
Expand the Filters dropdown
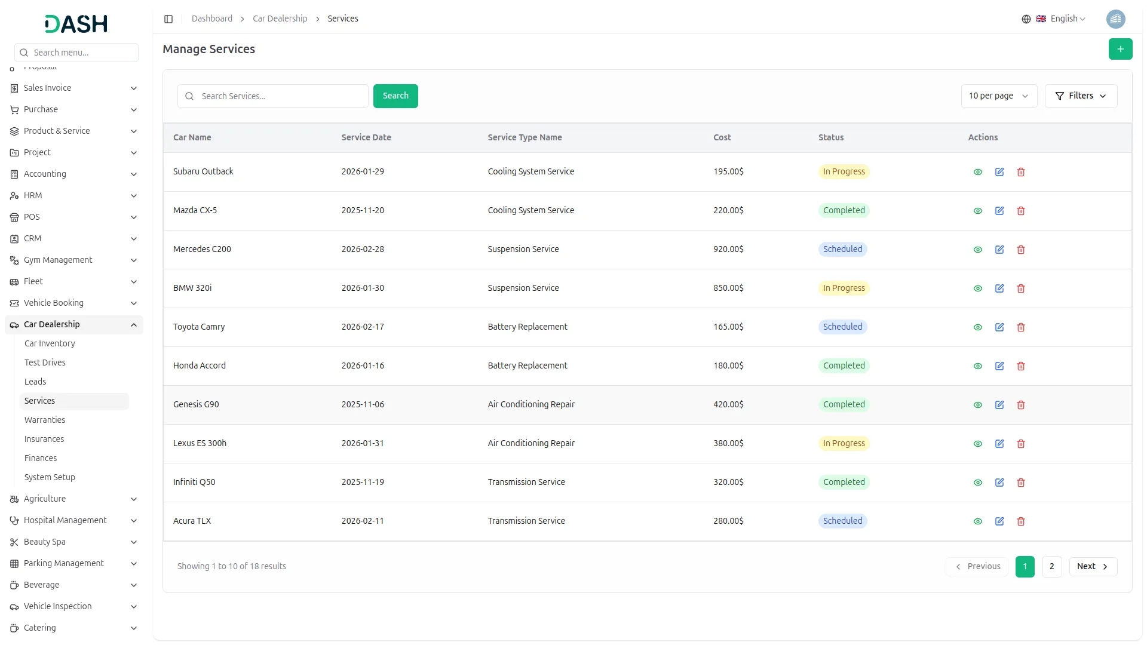pos(1080,96)
